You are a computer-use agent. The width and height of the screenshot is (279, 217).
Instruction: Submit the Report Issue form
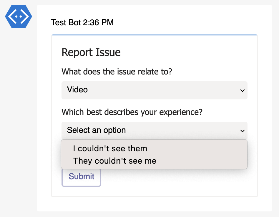[81, 177]
